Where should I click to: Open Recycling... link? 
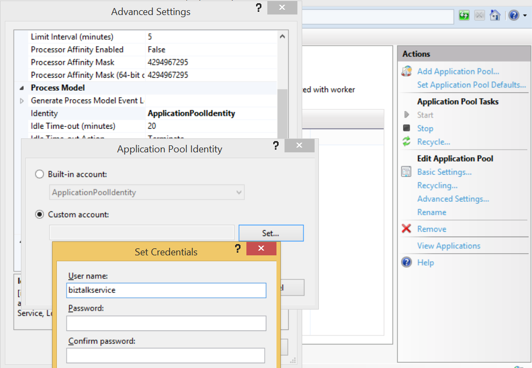coord(438,186)
